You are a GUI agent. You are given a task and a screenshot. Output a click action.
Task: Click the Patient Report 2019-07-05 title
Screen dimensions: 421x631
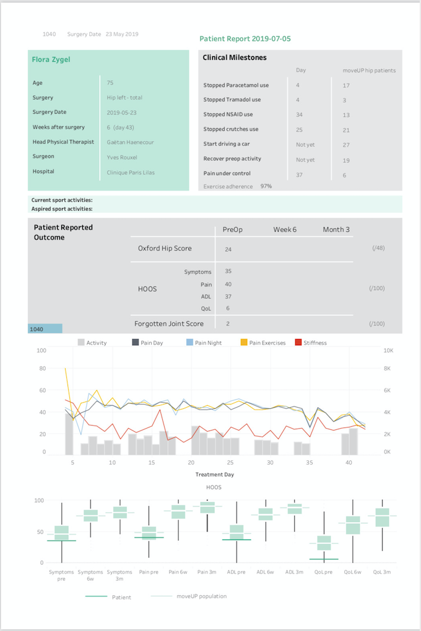(x=245, y=39)
